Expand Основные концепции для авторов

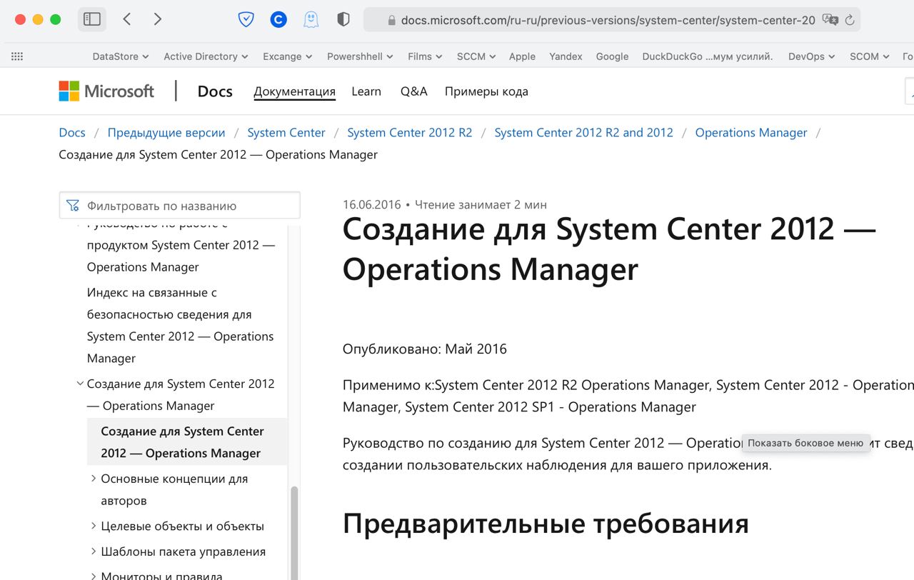94,479
